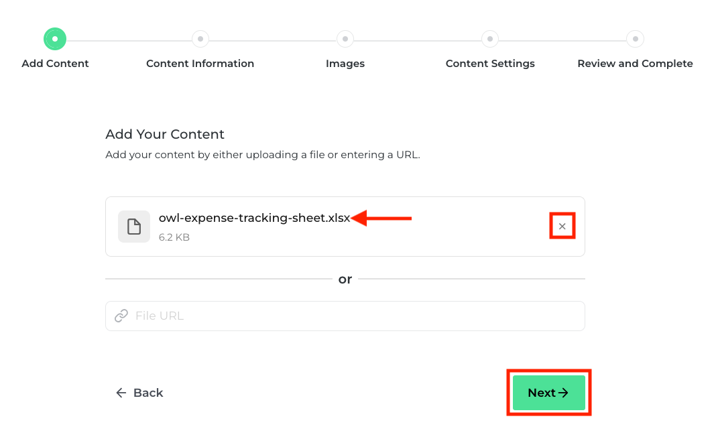Go back using the Back button
This screenshot has width=714, height=435.
(x=140, y=393)
